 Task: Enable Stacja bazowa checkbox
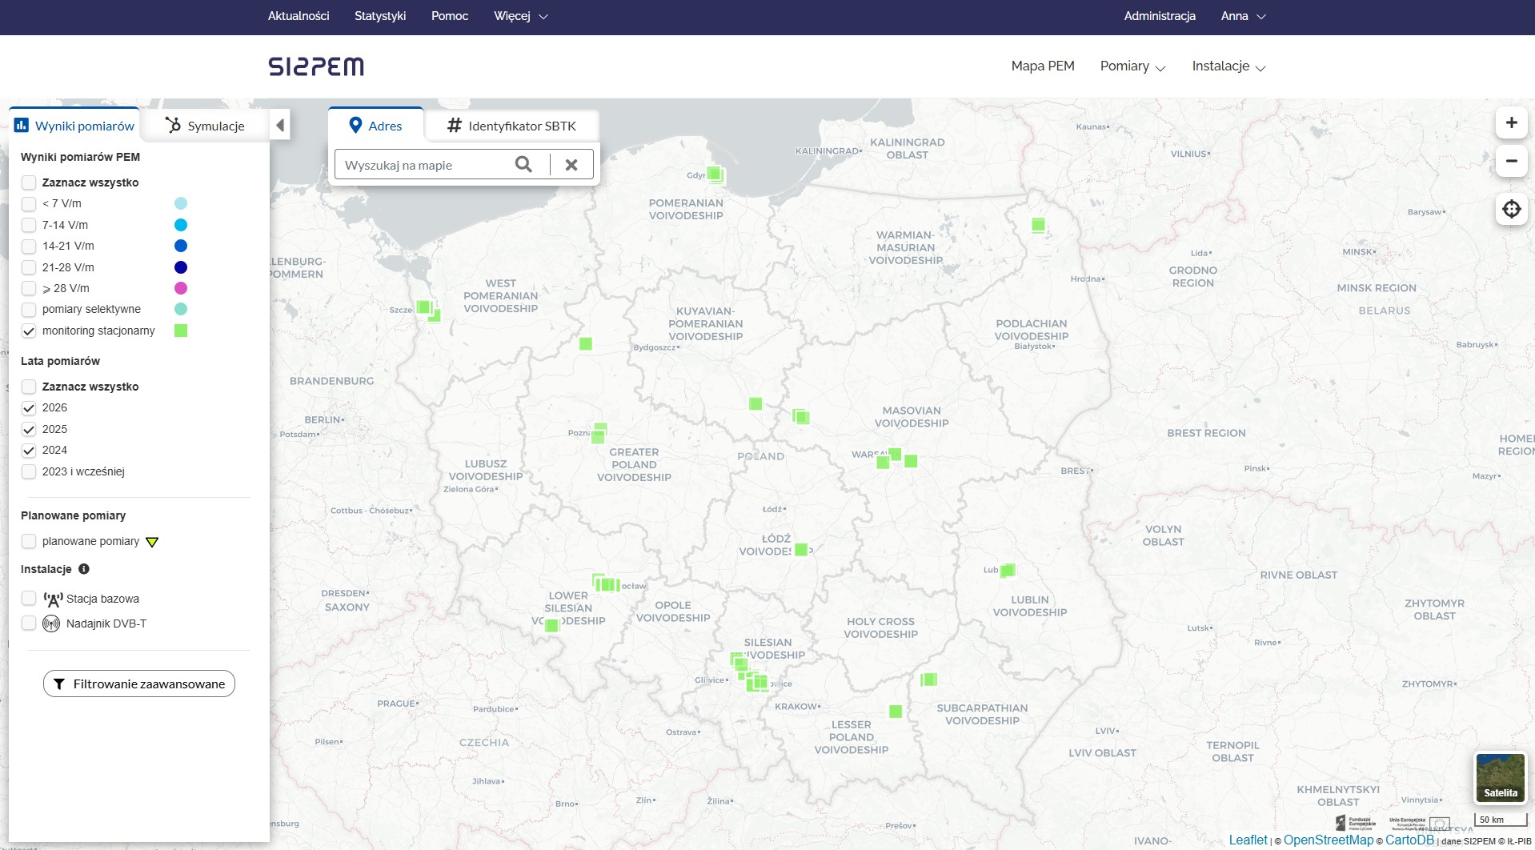click(29, 599)
